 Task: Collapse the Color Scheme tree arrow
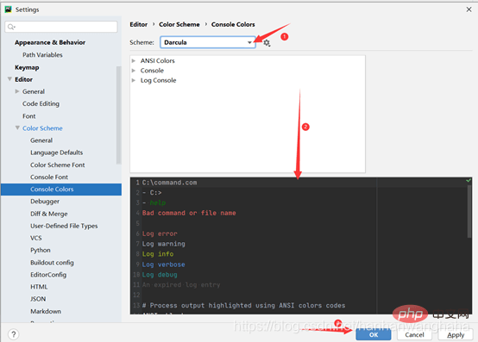(17, 127)
